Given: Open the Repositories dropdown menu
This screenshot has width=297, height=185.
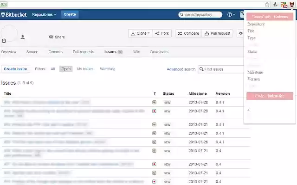Looking at the screenshot, I should tap(44, 14).
